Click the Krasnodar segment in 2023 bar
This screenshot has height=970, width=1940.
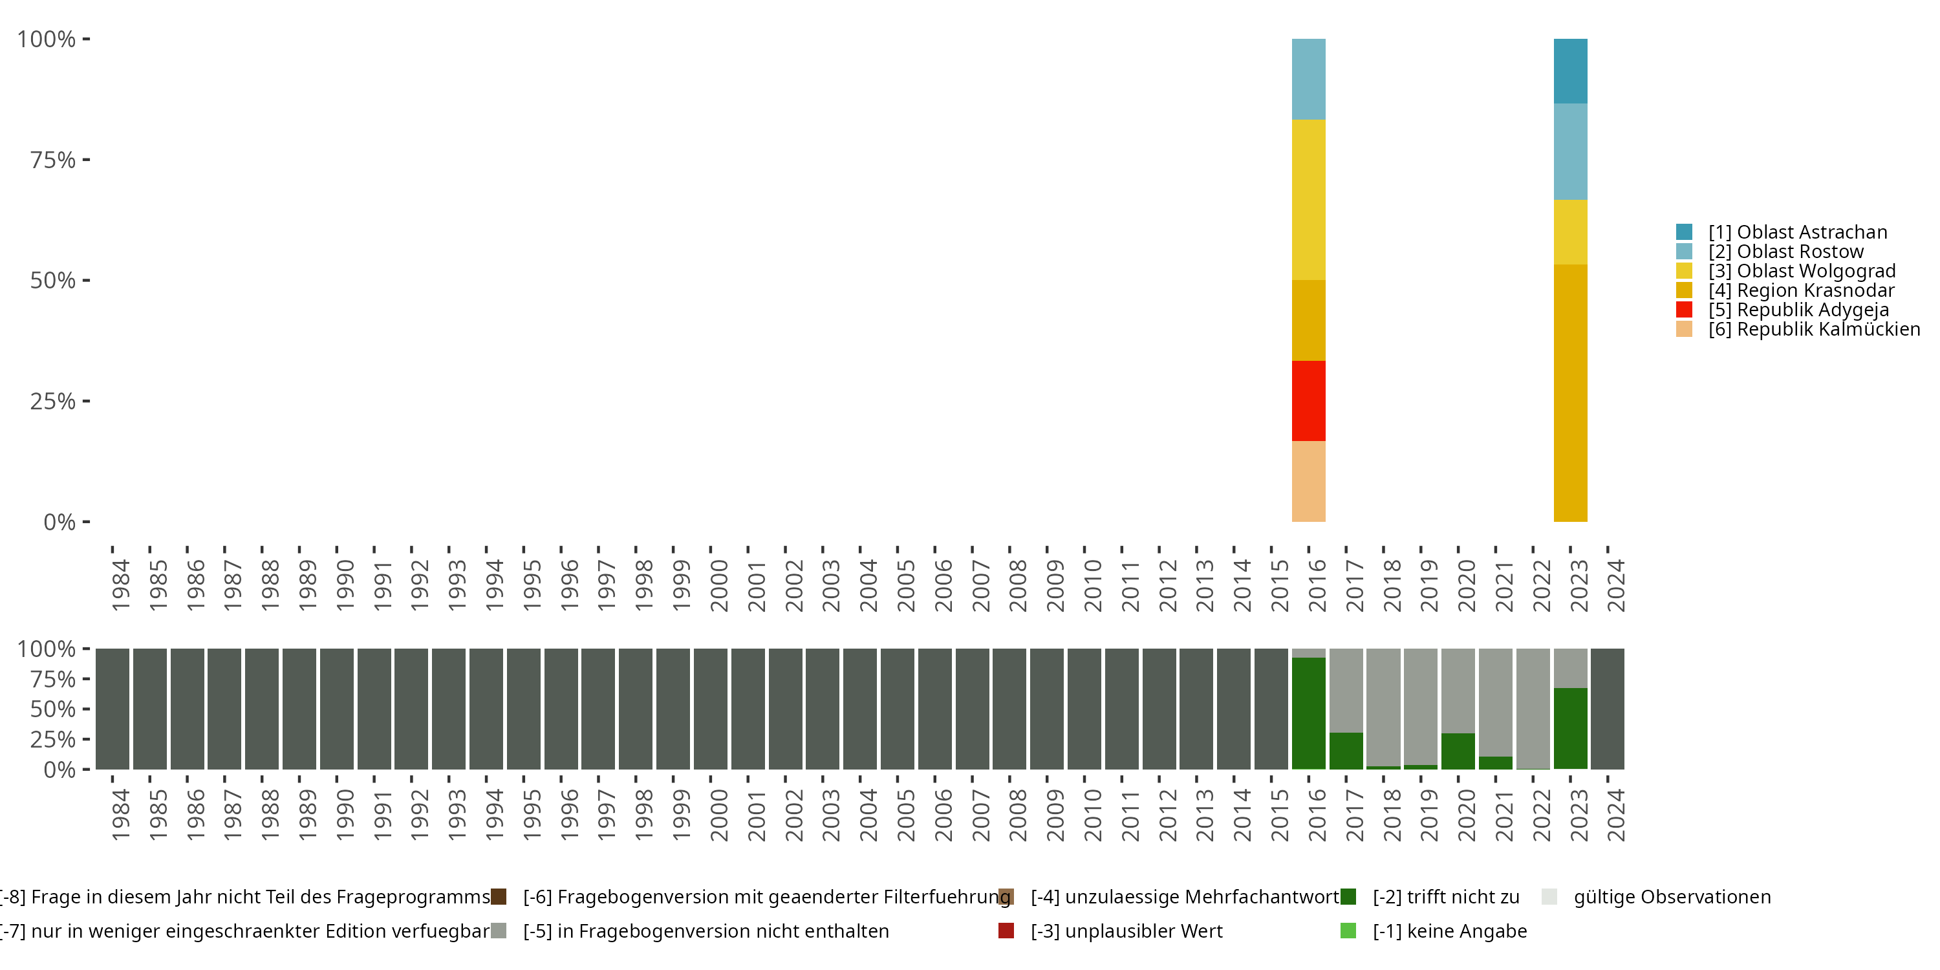1570,393
